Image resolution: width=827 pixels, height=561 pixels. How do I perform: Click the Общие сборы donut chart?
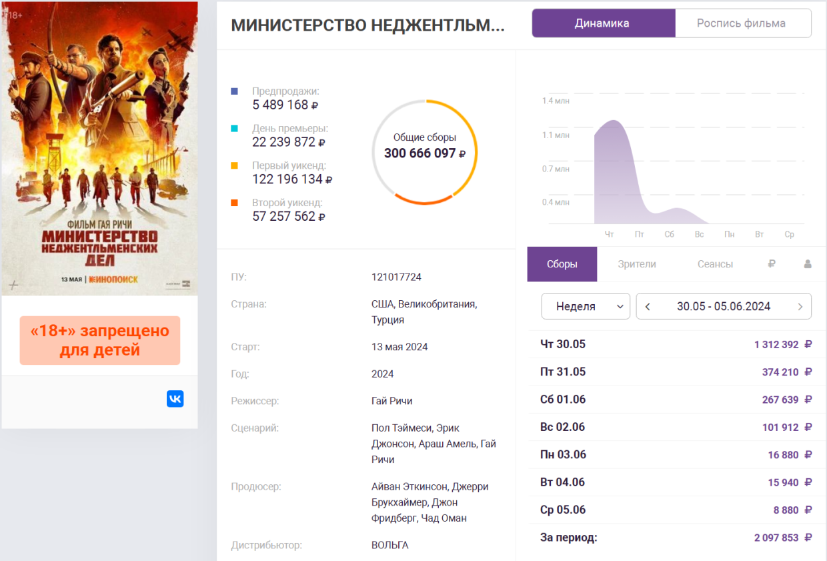(x=425, y=152)
